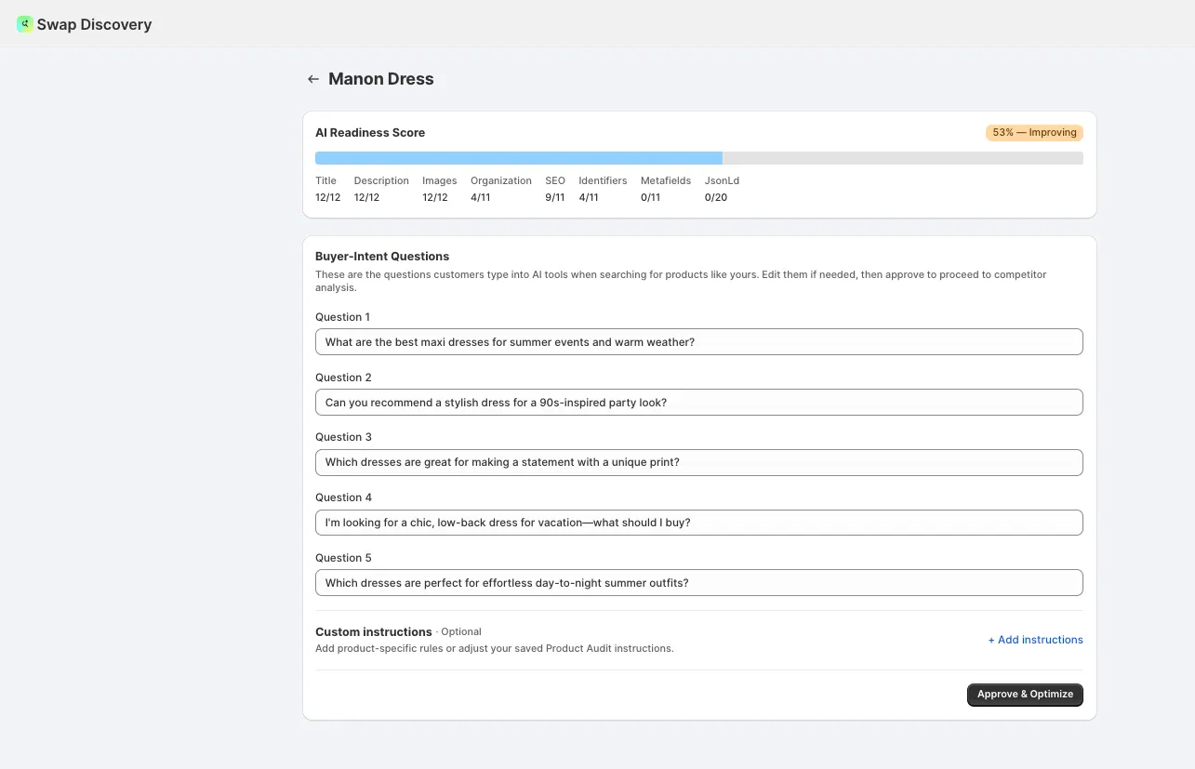Click the AI Readiness Score progress bar
The width and height of the screenshot is (1195, 769).
pos(699,158)
